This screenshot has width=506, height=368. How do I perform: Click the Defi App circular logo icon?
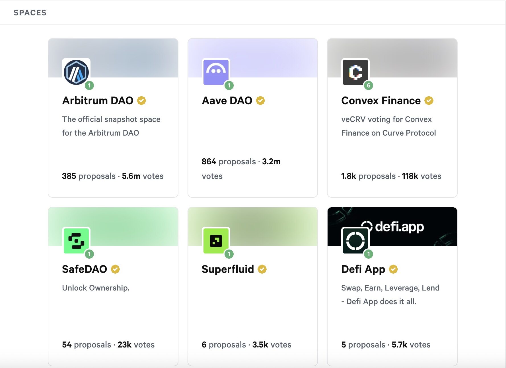(x=355, y=241)
